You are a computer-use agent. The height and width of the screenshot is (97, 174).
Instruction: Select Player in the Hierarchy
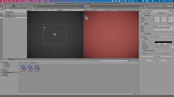tap(9, 15)
